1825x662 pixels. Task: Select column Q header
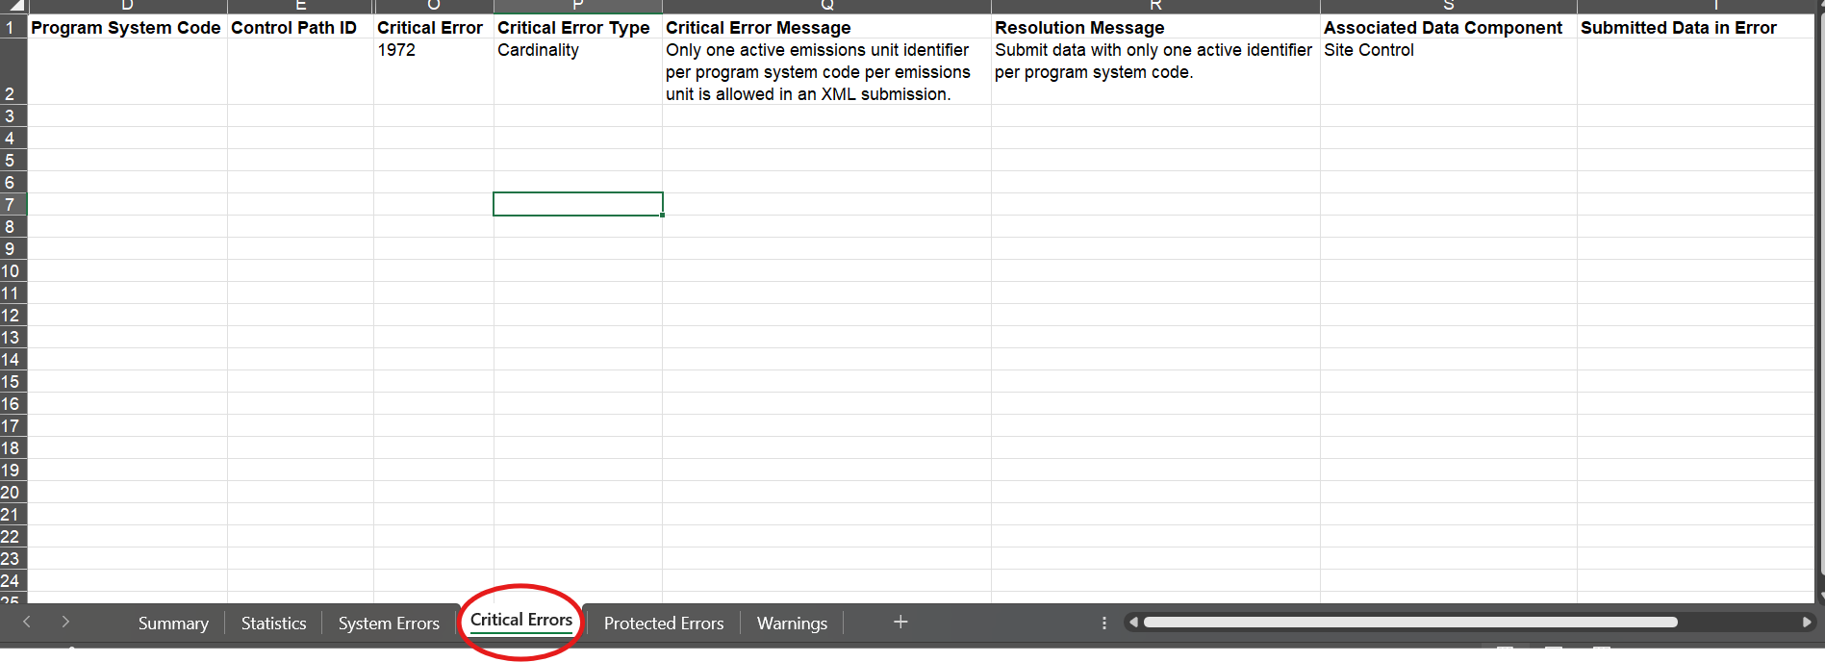[x=826, y=6]
